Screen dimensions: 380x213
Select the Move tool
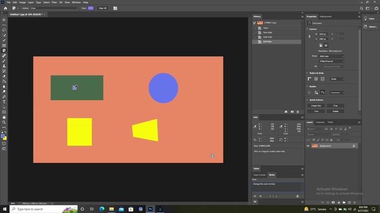pos(4,20)
